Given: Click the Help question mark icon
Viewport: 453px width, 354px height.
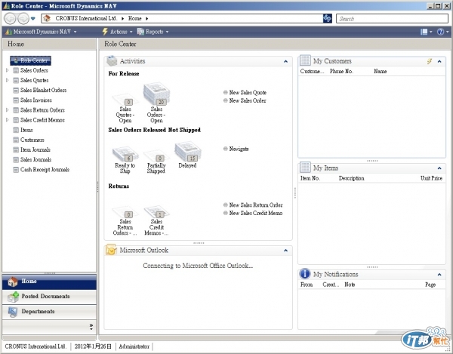Looking at the screenshot, I should pyautogui.click(x=441, y=32).
